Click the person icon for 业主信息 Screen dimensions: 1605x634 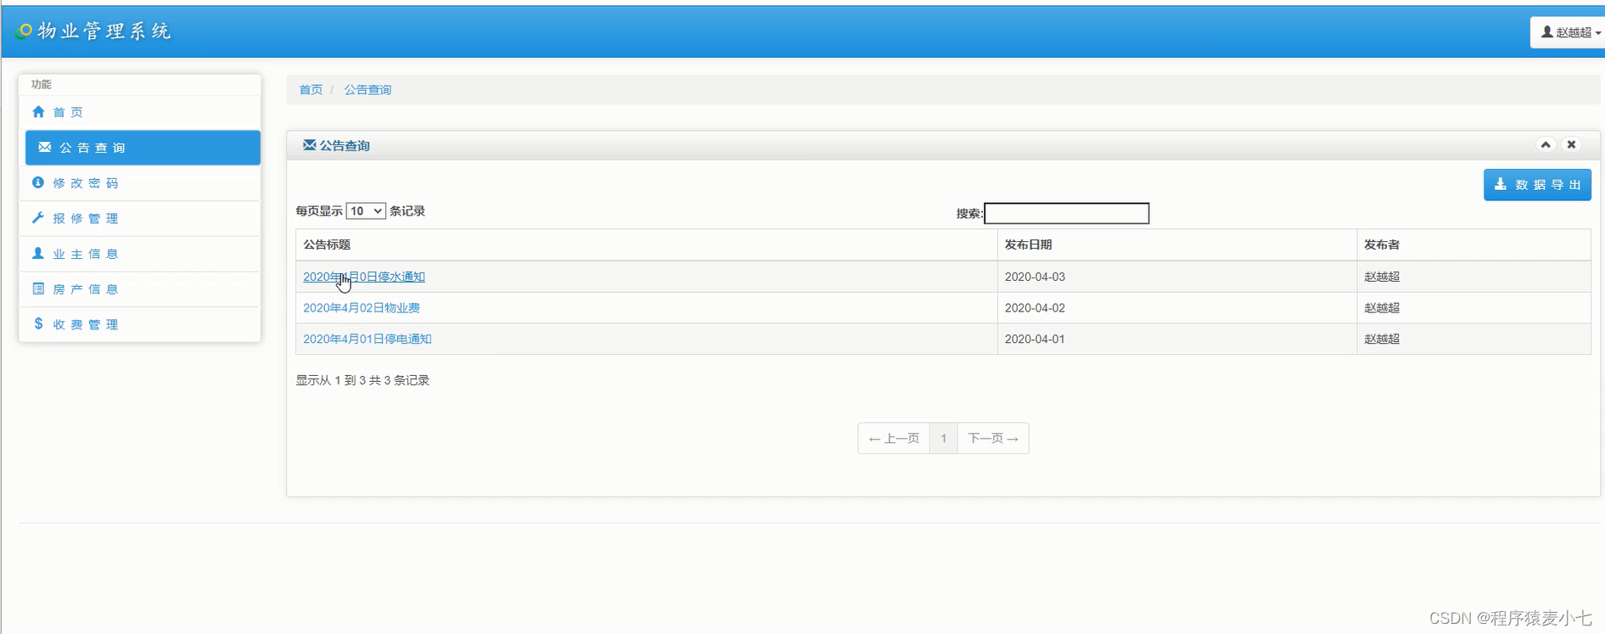[38, 253]
